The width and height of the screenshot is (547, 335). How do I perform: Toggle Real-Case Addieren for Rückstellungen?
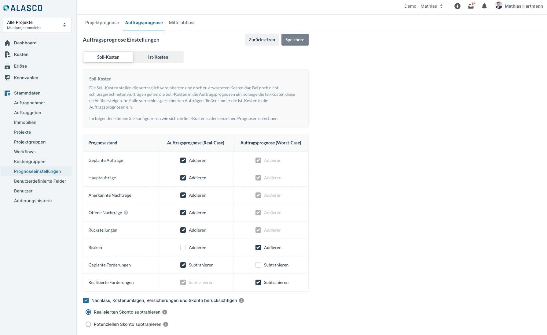[183, 230]
